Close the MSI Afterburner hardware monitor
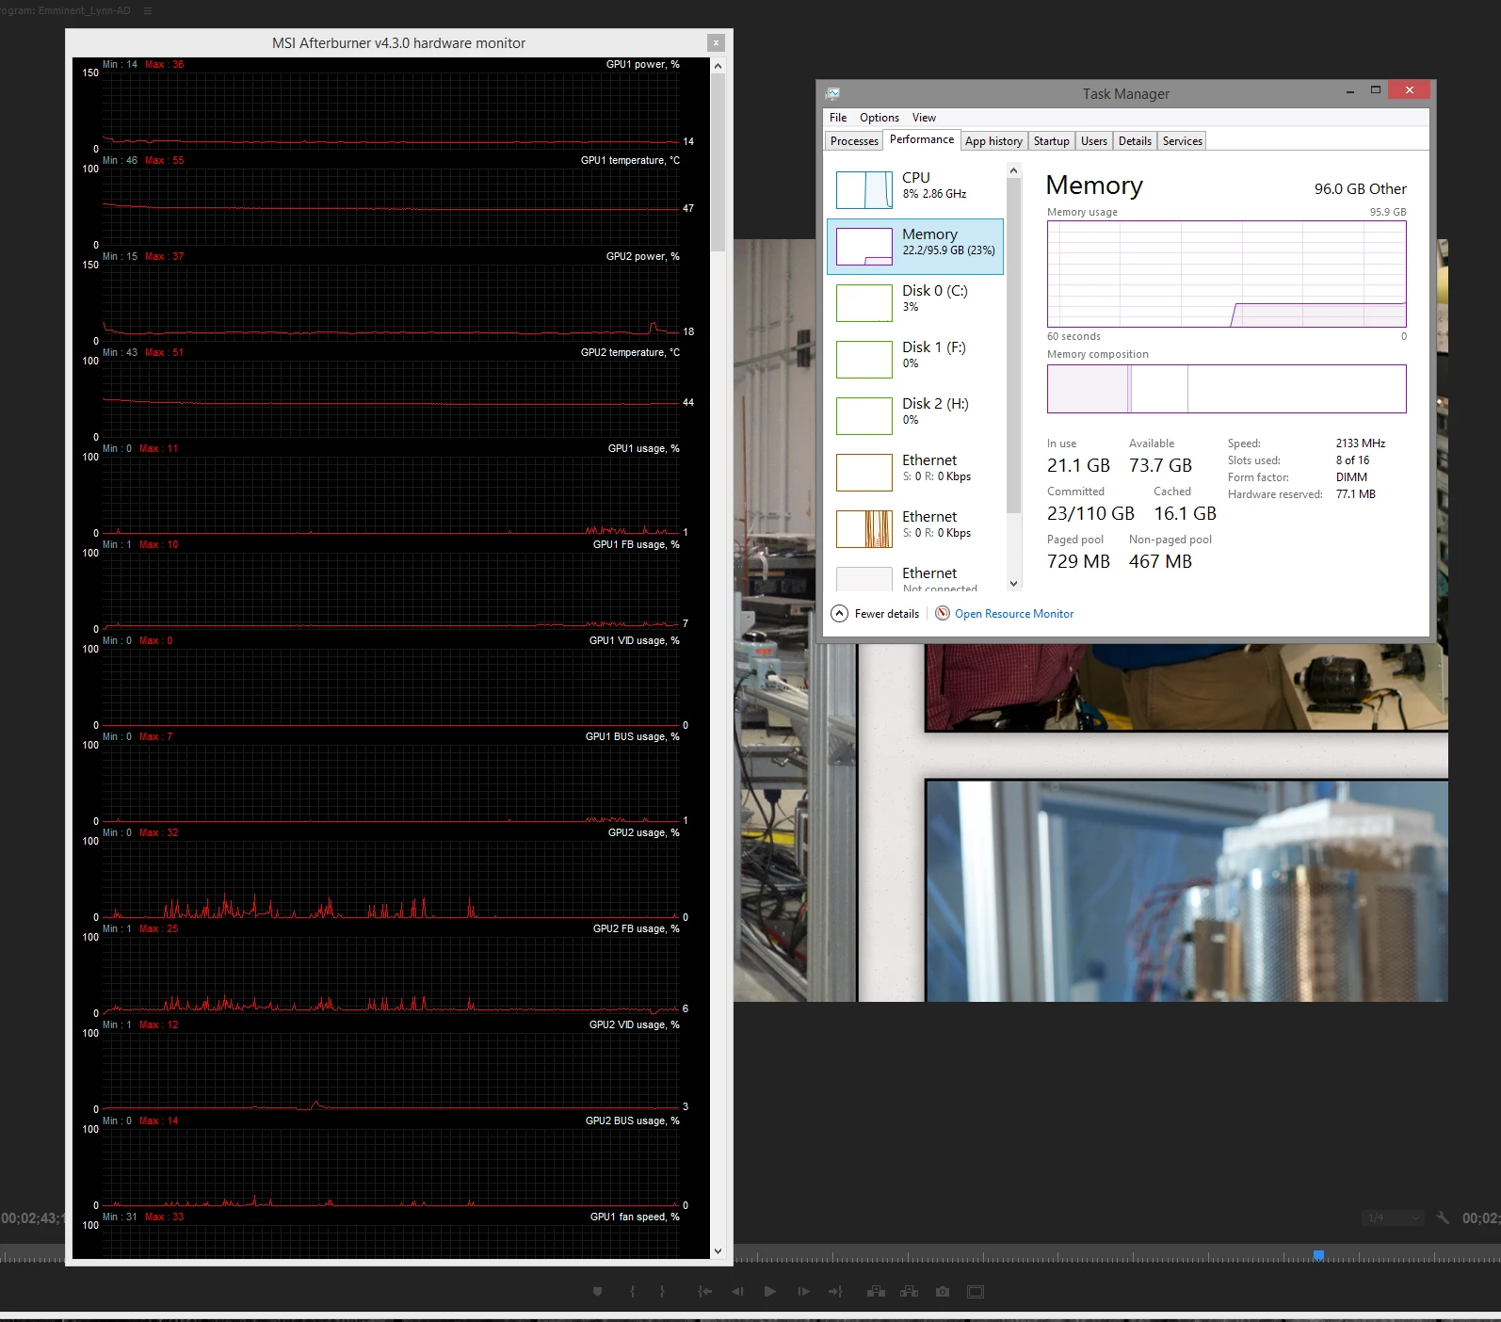 pyautogui.click(x=717, y=42)
